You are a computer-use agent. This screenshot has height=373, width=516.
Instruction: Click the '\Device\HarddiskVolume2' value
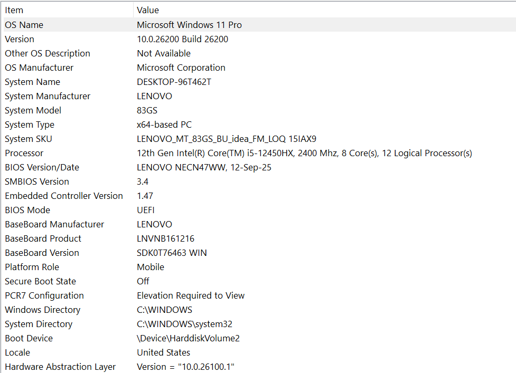coord(188,338)
